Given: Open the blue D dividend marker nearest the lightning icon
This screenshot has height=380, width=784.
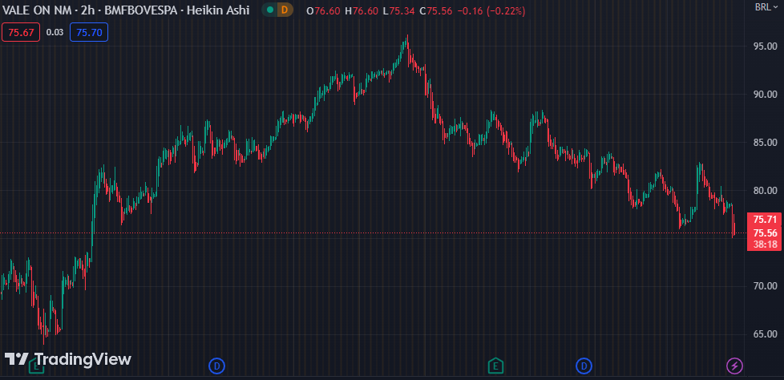Looking at the screenshot, I should [x=584, y=366].
